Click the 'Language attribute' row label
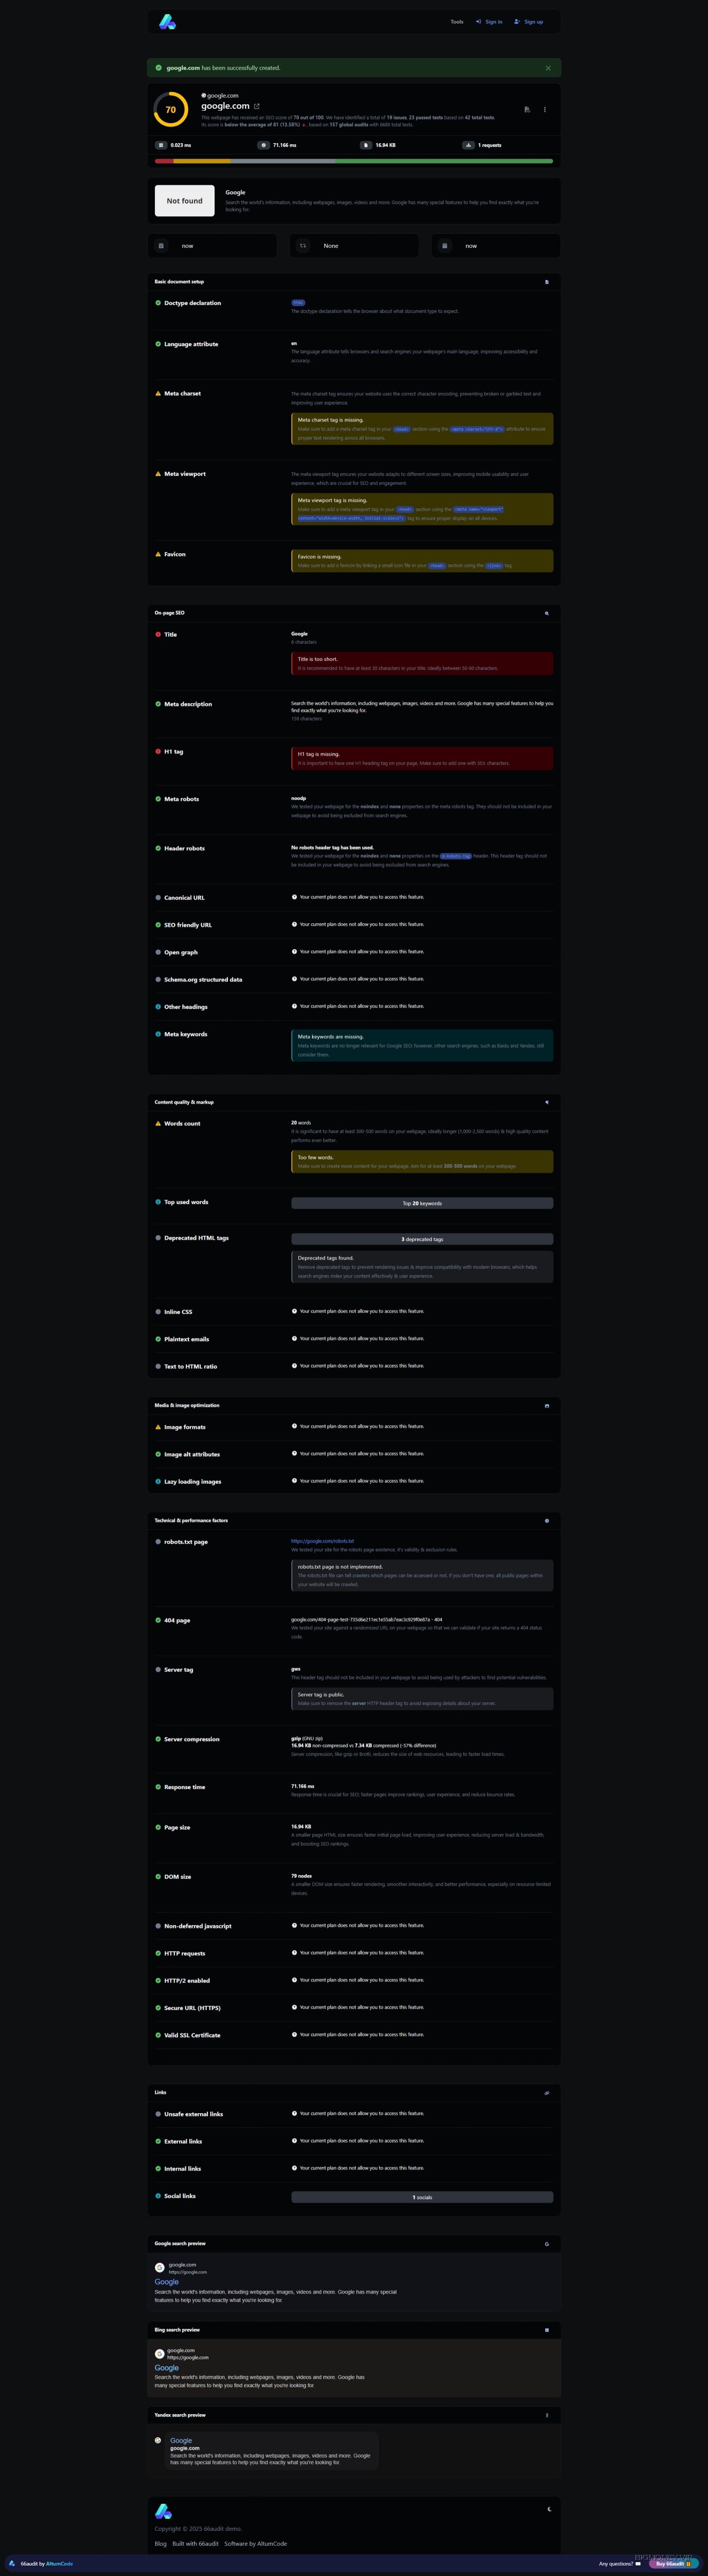Image resolution: width=708 pixels, height=2576 pixels. click(x=191, y=344)
